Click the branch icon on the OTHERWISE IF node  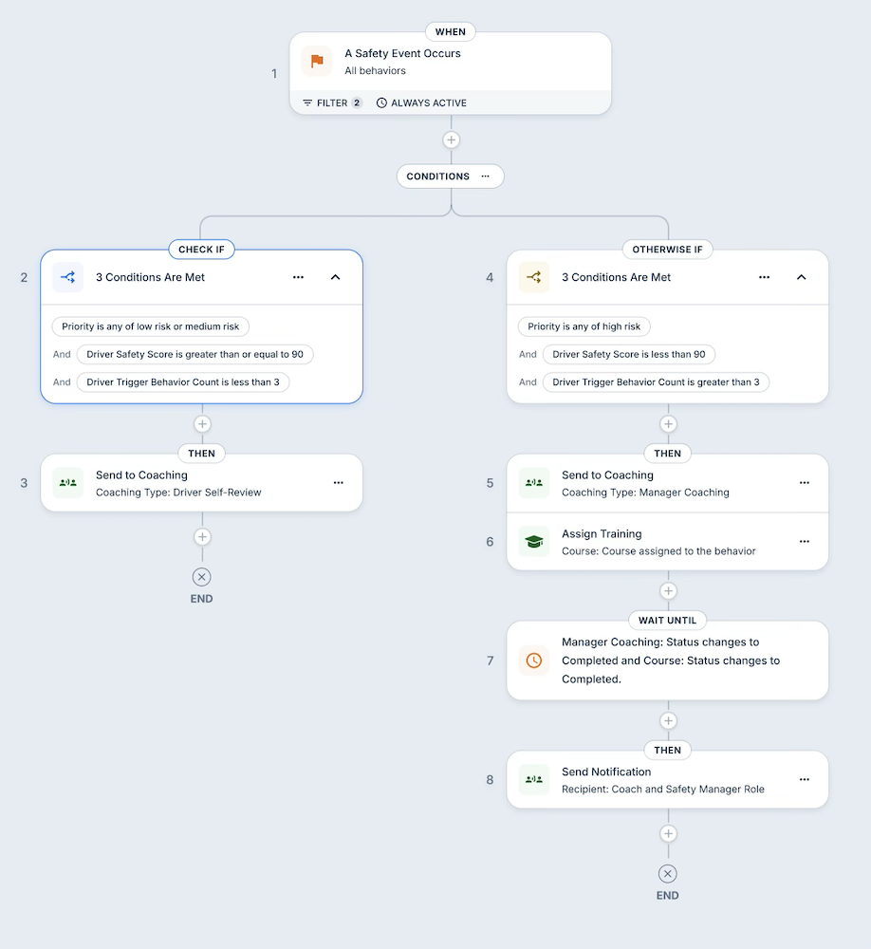point(532,277)
